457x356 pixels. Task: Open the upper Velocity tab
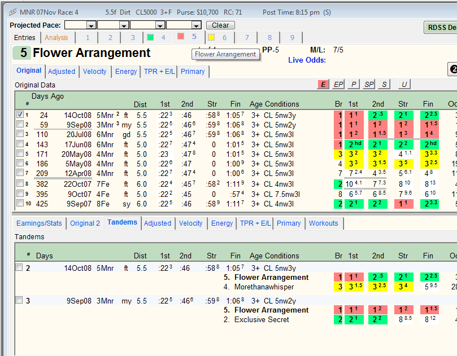[x=94, y=72]
